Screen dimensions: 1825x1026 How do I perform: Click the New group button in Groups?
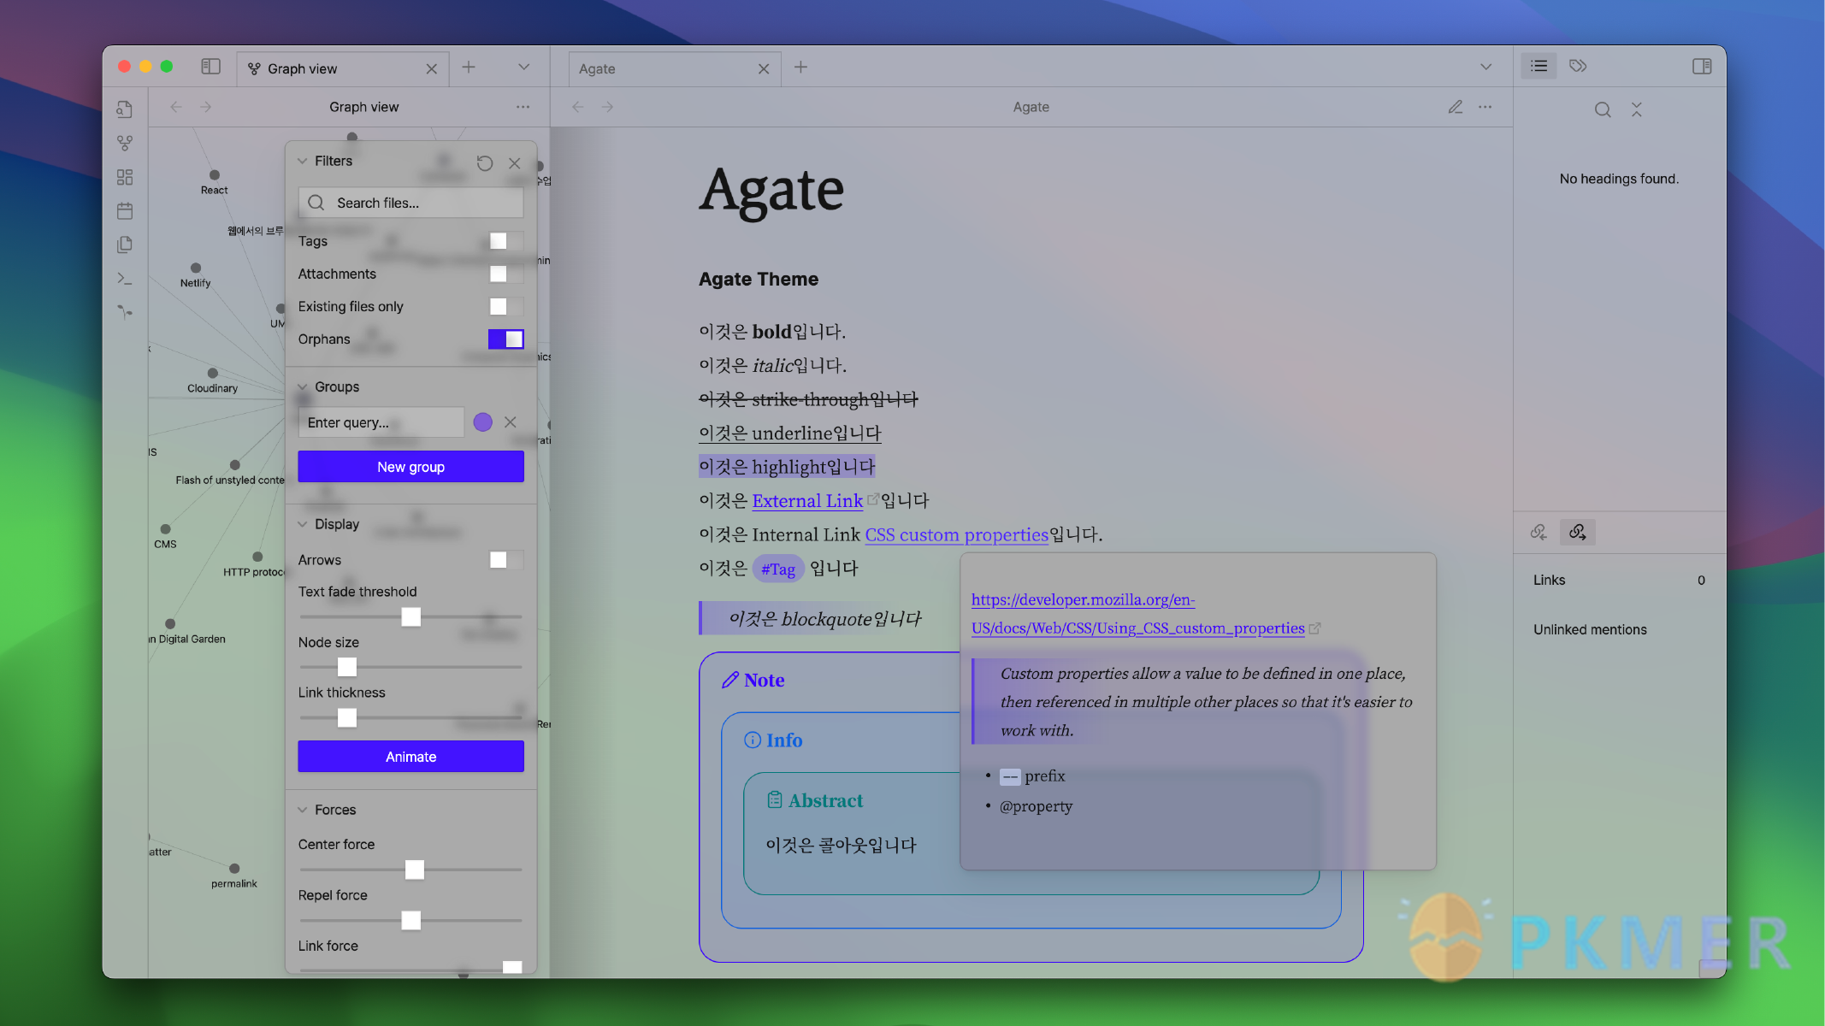(x=410, y=466)
